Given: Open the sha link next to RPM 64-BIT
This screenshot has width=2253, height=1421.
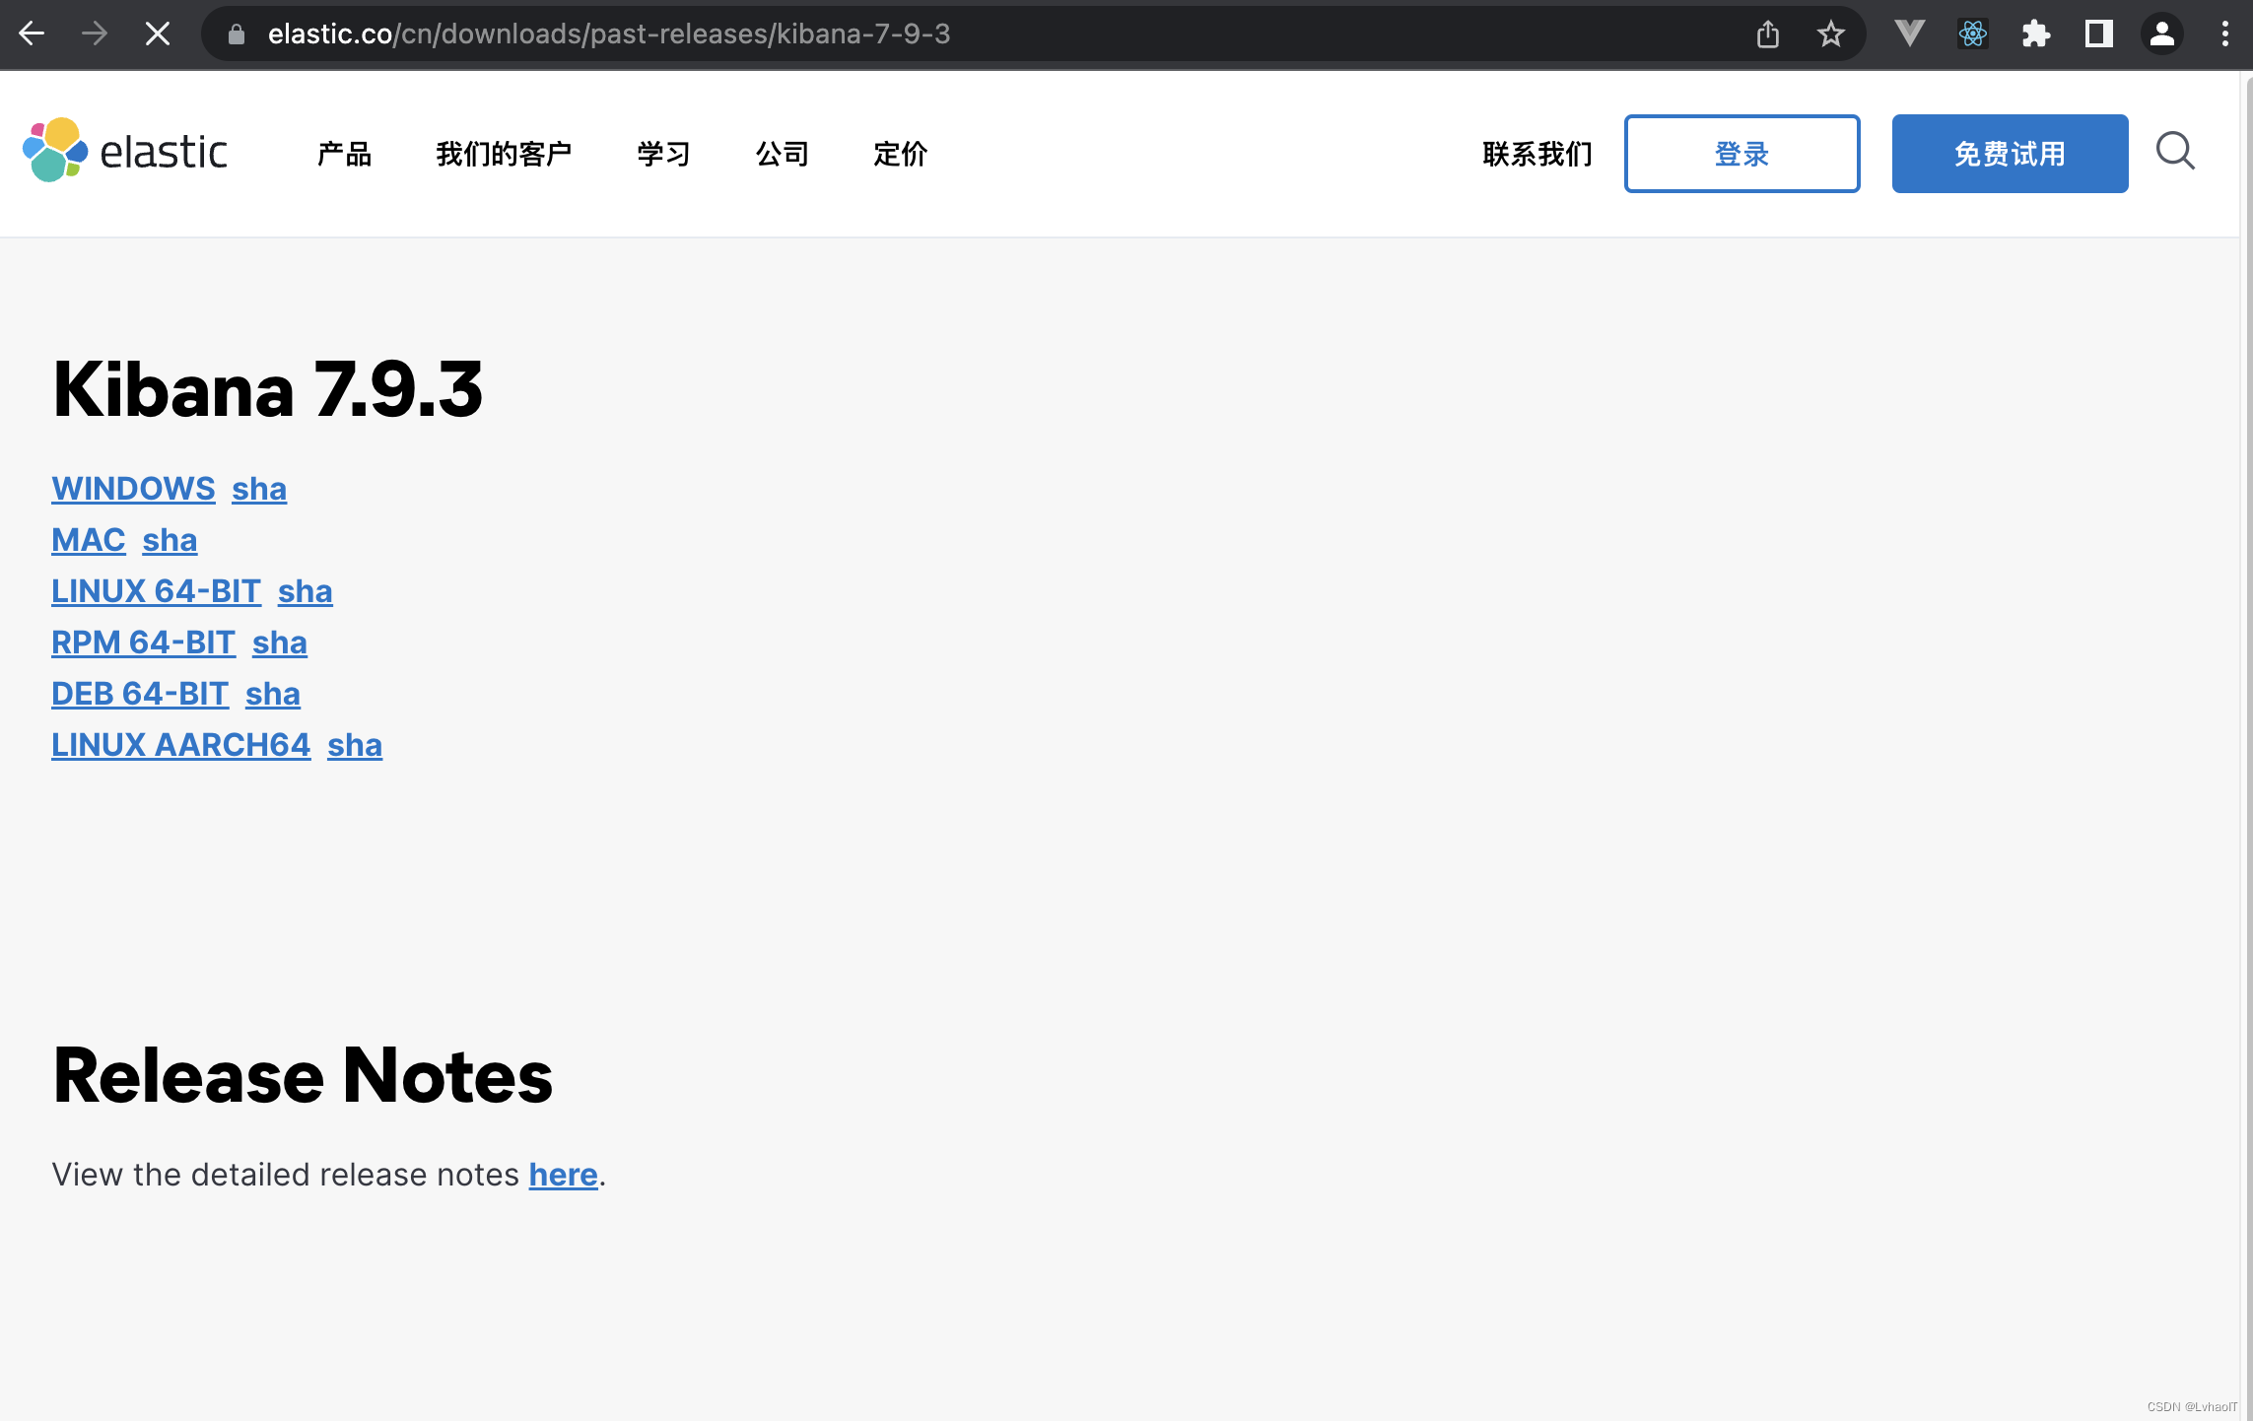Looking at the screenshot, I should coord(280,643).
